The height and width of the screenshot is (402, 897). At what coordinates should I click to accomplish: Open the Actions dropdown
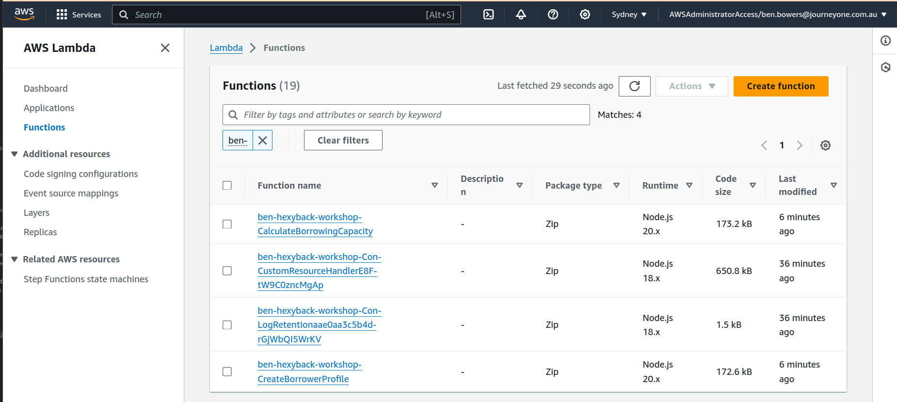pyautogui.click(x=691, y=86)
